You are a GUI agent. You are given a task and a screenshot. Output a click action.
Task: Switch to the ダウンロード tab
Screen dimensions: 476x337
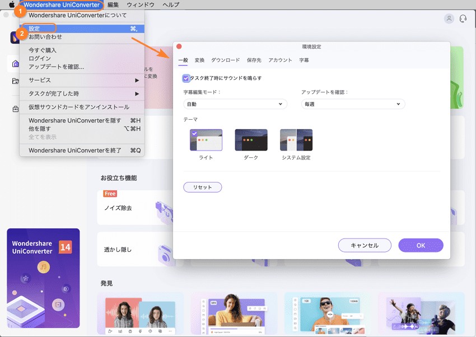click(225, 60)
